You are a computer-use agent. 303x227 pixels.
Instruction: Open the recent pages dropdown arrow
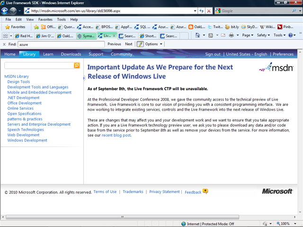point(19,11)
